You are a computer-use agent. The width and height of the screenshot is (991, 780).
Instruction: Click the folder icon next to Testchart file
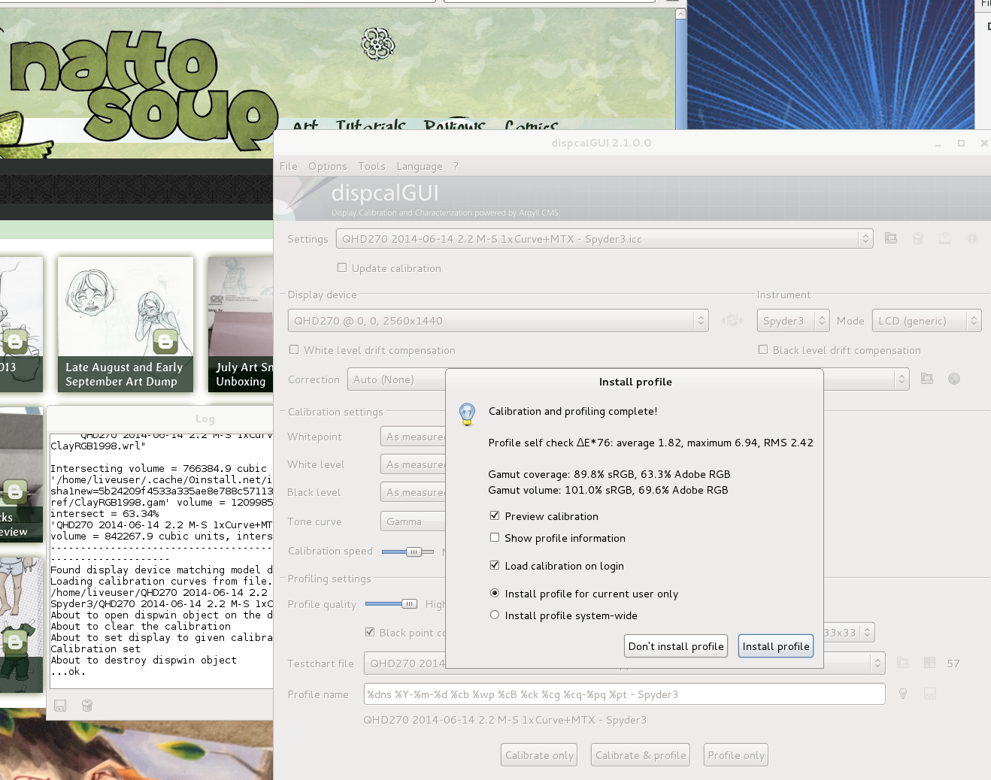click(x=903, y=663)
